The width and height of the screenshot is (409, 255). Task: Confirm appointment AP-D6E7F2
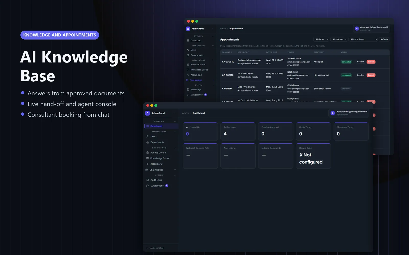360,75
